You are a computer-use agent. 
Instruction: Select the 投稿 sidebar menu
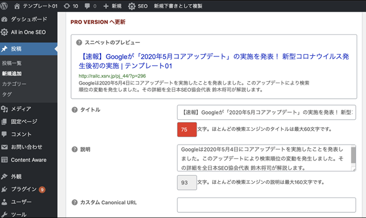click(x=28, y=49)
